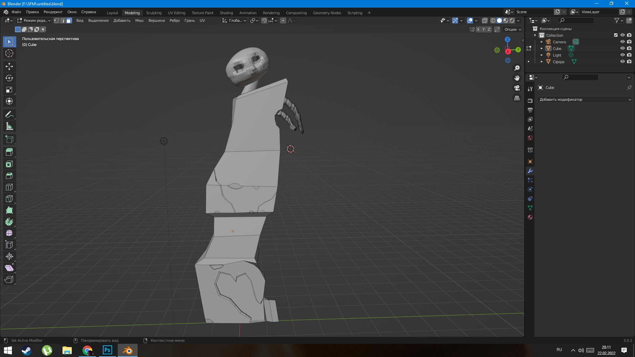635x357 pixels.
Task: Hide the Cube object in viewport
Action: [622, 48]
